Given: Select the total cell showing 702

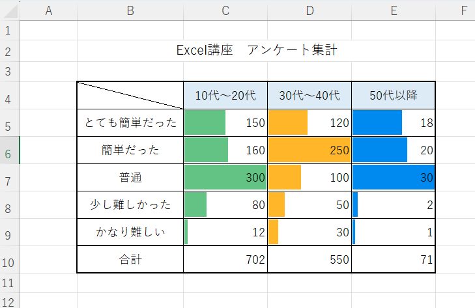Looking at the screenshot, I should point(225,259).
